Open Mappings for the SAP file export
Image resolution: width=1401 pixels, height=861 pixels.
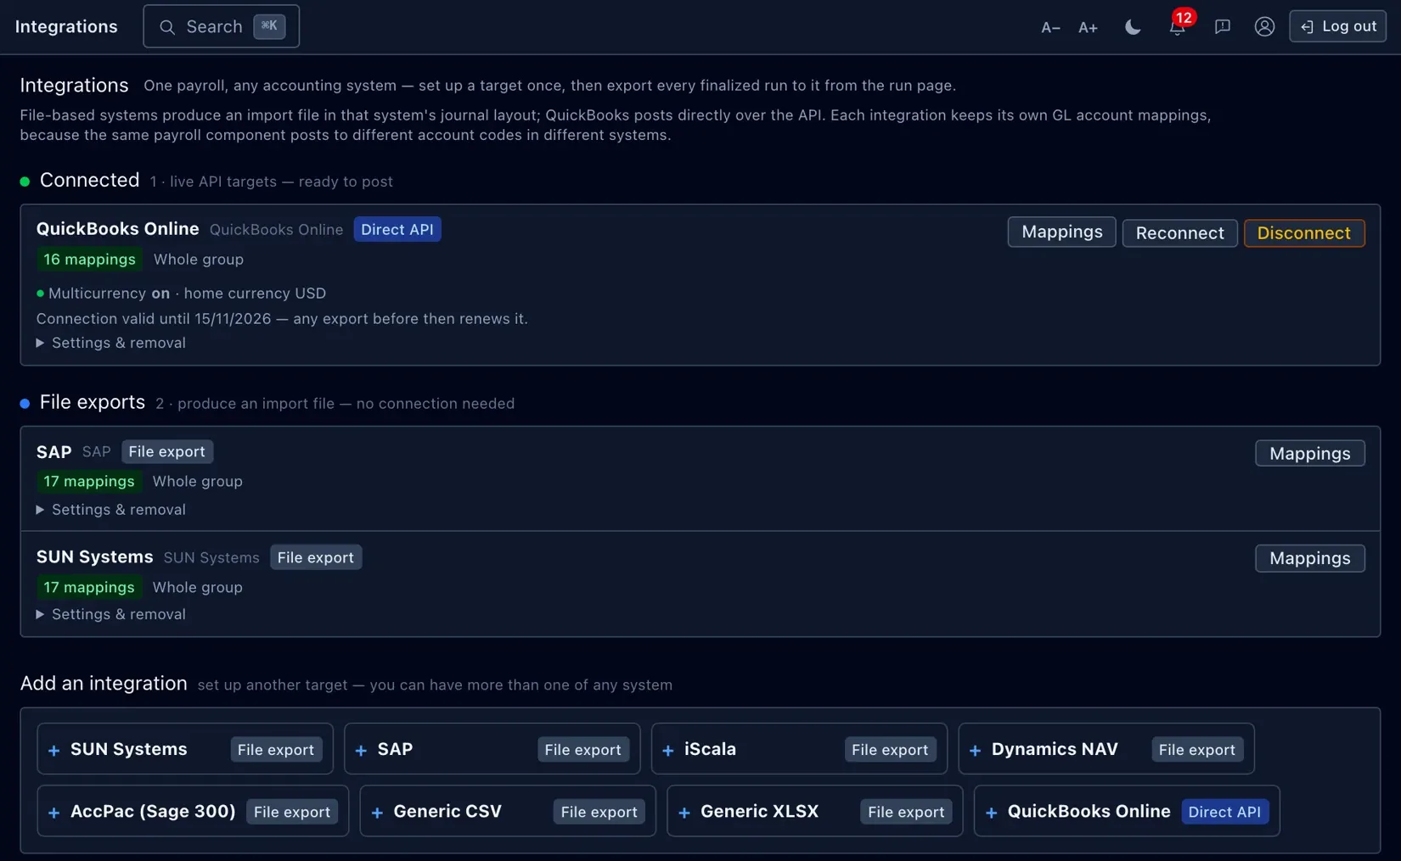tap(1310, 454)
